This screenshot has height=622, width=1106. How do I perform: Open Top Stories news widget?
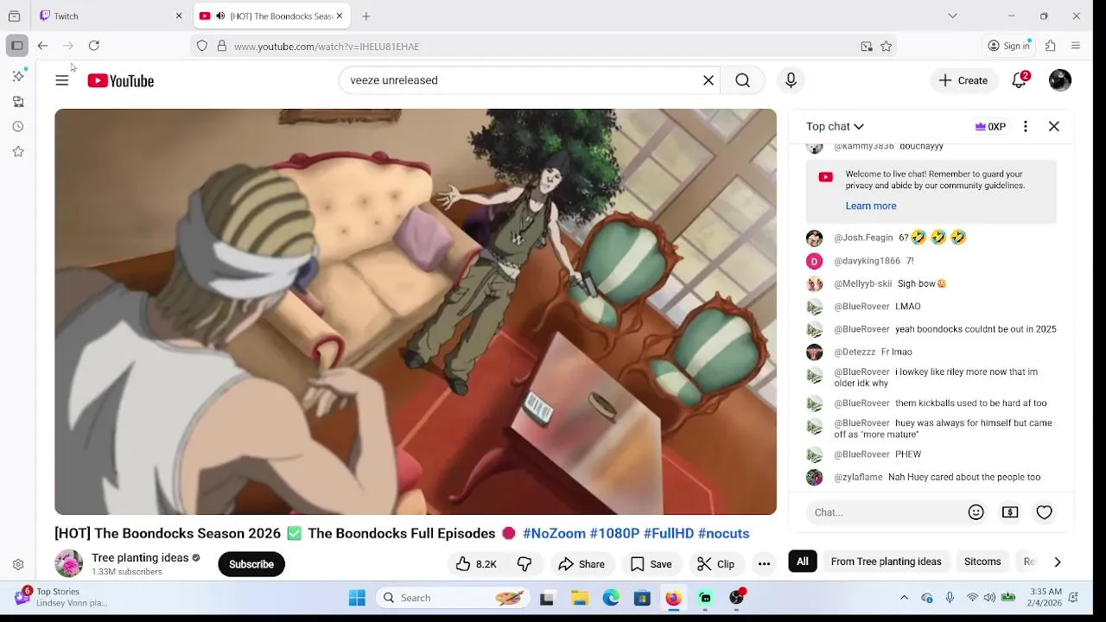click(60, 597)
